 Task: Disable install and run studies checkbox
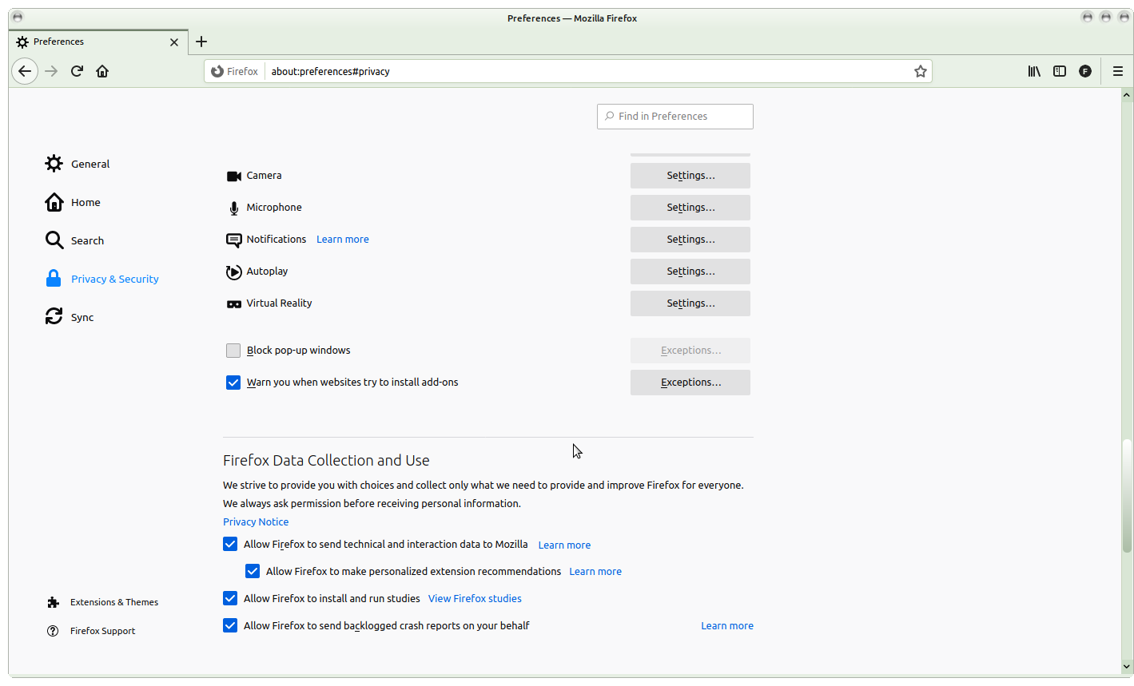(x=230, y=599)
